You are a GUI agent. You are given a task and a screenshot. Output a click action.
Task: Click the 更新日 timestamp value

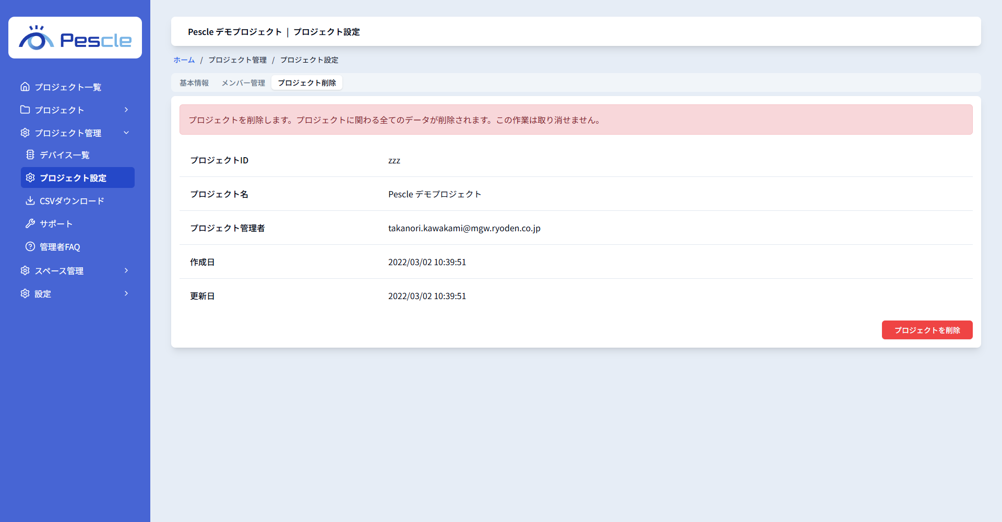pyautogui.click(x=427, y=296)
